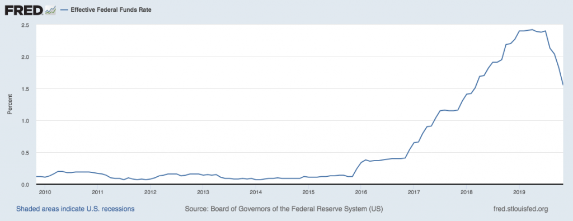Click the 2010 x-axis year label
Viewport: 573px width, 221px height.
point(44,191)
